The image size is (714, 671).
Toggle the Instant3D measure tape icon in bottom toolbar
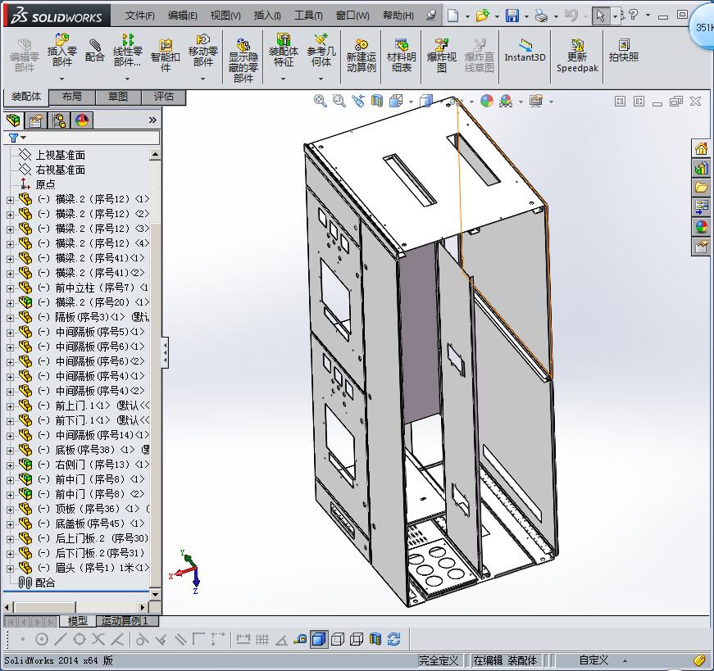coord(301,639)
